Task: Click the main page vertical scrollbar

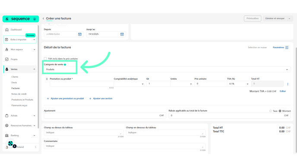Action: click(x=296, y=100)
